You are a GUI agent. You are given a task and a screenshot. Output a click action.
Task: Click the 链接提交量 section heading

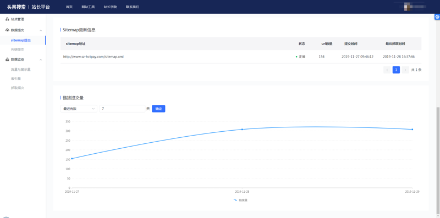[x=73, y=98]
